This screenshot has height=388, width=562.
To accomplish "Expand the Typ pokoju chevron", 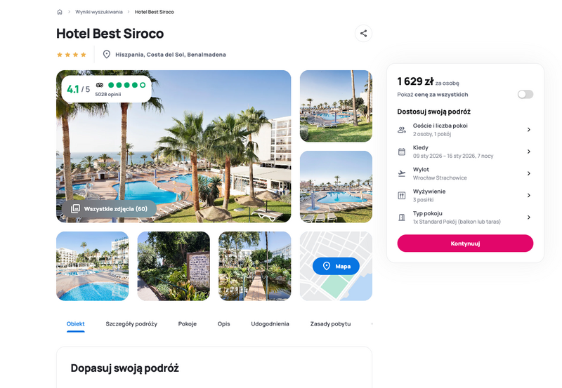I will coord(529,218).
